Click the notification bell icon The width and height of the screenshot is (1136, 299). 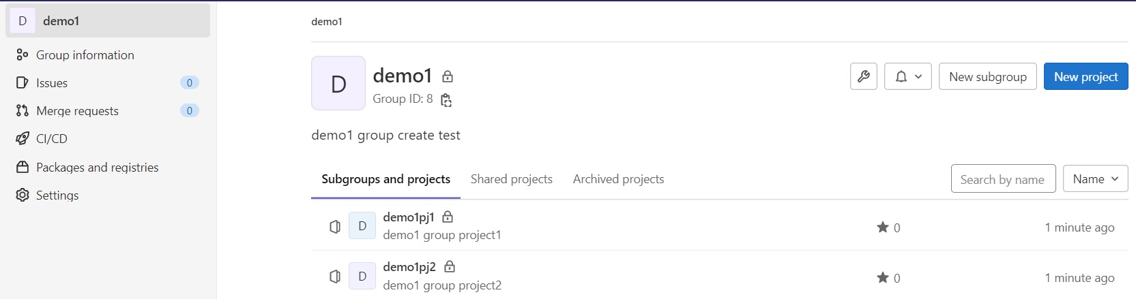[901, 76]
